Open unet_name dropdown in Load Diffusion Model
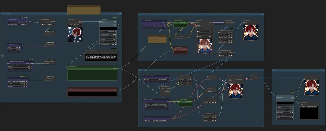Viewport: 326px width, 131px height. coord(156,79)
